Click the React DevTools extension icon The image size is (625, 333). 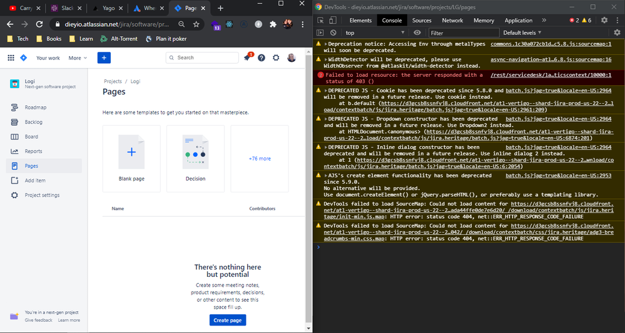[229, 24]
